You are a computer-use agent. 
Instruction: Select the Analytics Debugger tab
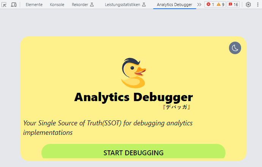point(174,5)
